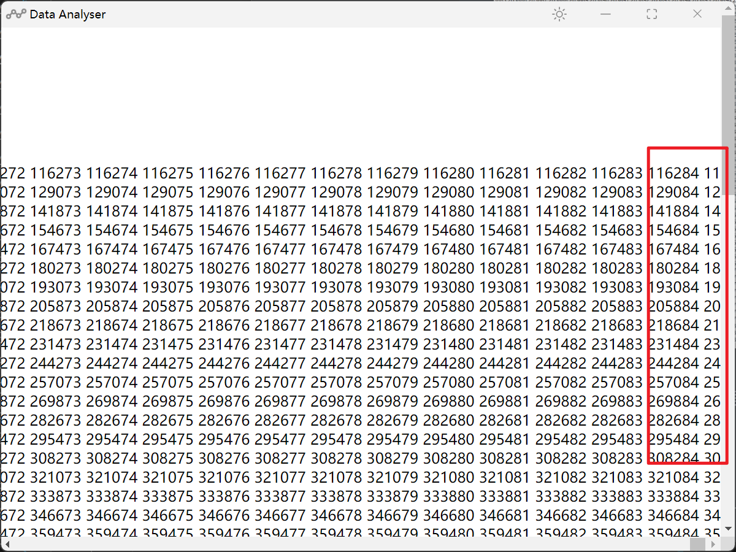The image size is (736, 552).
Task: Toggle the light/dark theme sun icon
Action: click(559, 15)
